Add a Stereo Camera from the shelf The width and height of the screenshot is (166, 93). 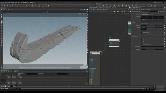tap(144, 5)
